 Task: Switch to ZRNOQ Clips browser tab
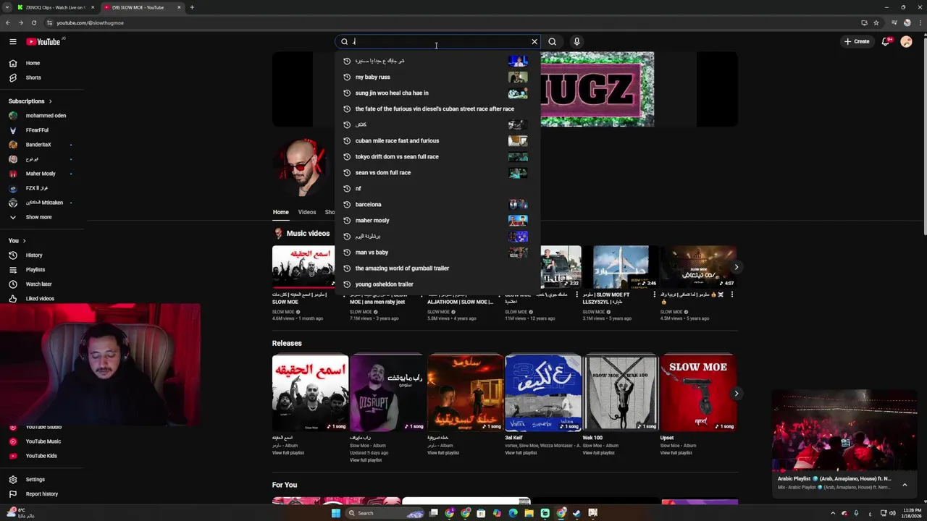point(55,7)
